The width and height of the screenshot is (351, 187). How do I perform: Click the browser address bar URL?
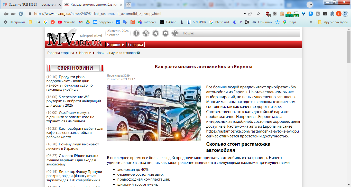pyautogui.click(x=98, y=14)
